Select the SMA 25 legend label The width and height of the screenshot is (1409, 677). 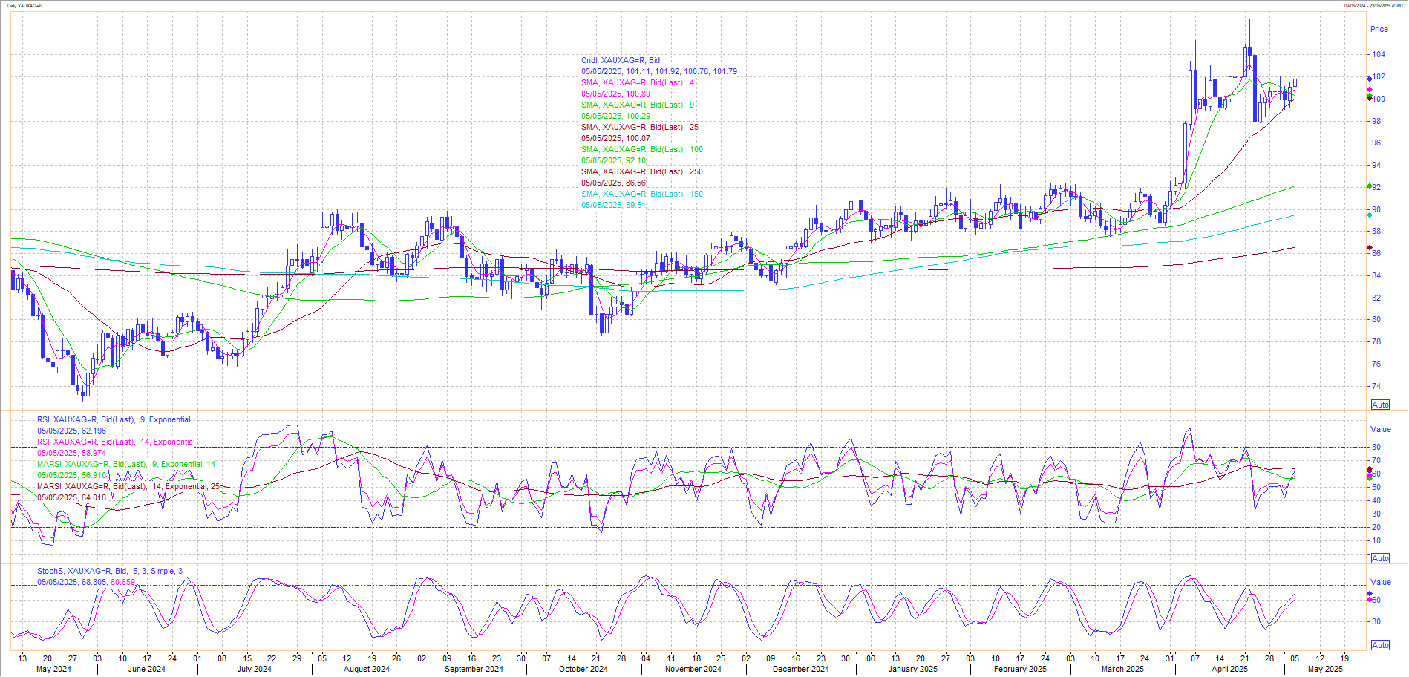[x=640, y=127]
